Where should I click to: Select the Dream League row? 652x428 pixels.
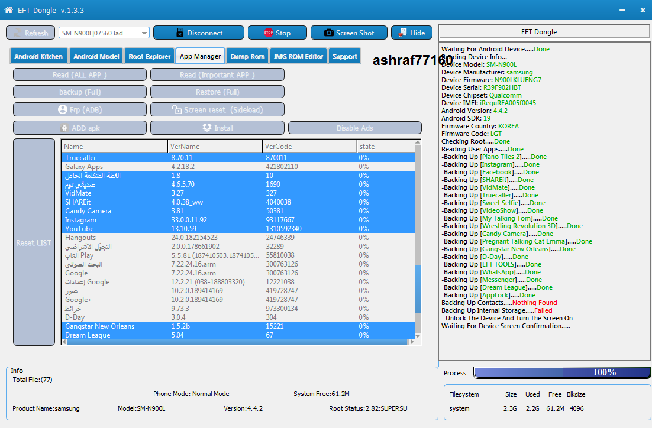point(238,335)
